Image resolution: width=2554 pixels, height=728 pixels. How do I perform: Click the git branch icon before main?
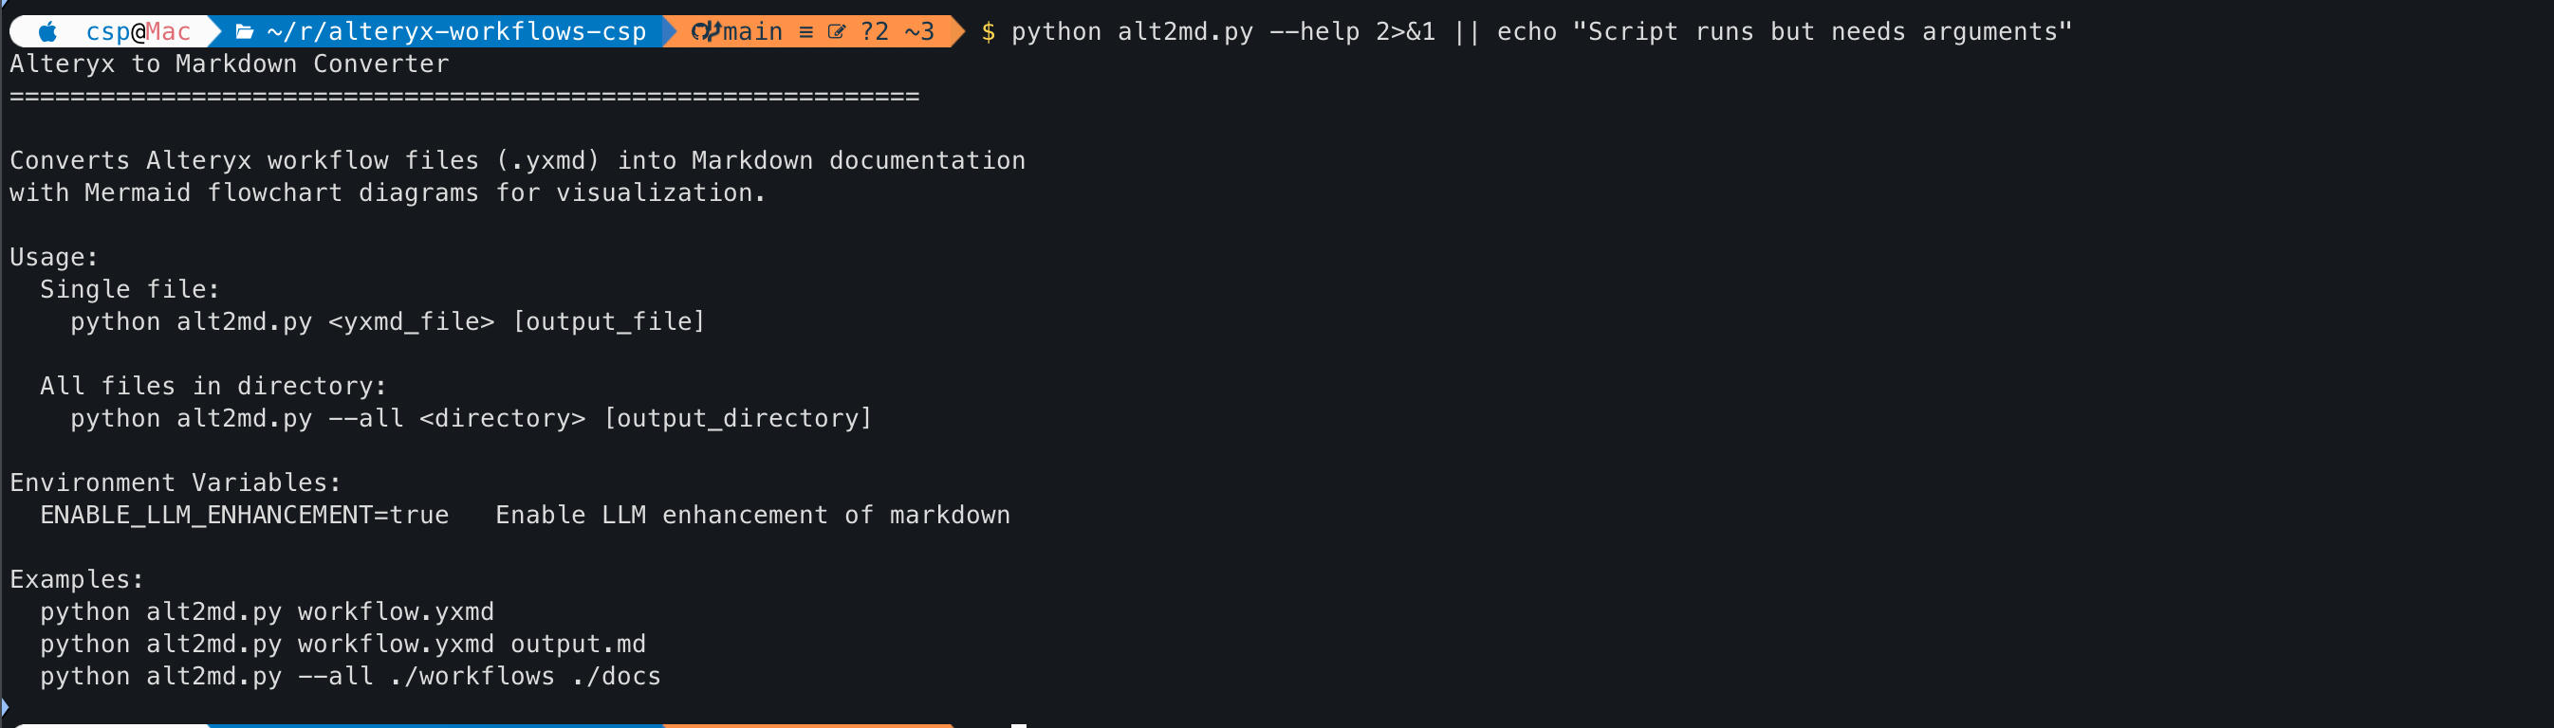pyautogui.click(x=705, y=31)
